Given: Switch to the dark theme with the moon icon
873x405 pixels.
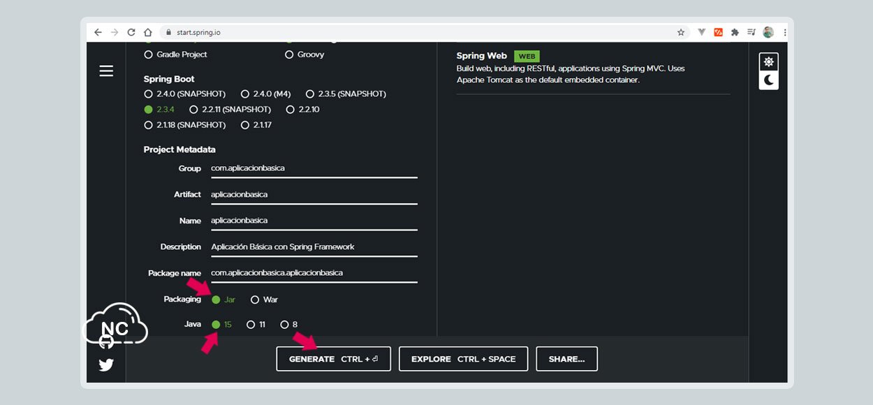Looking at the screenshot, I should pyautogui.click(x=769, y=80).
